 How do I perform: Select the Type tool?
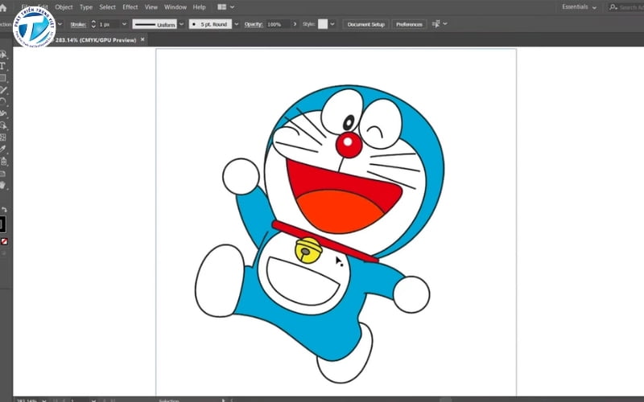pyautogui.click(x=3, y=66)
